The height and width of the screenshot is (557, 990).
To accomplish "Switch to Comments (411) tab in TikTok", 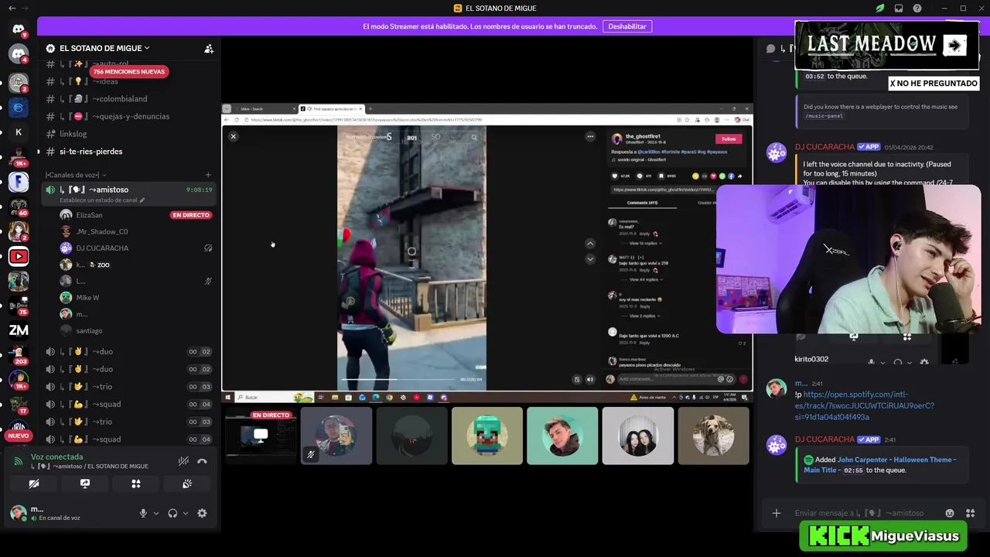I will (x=642, y=203).
